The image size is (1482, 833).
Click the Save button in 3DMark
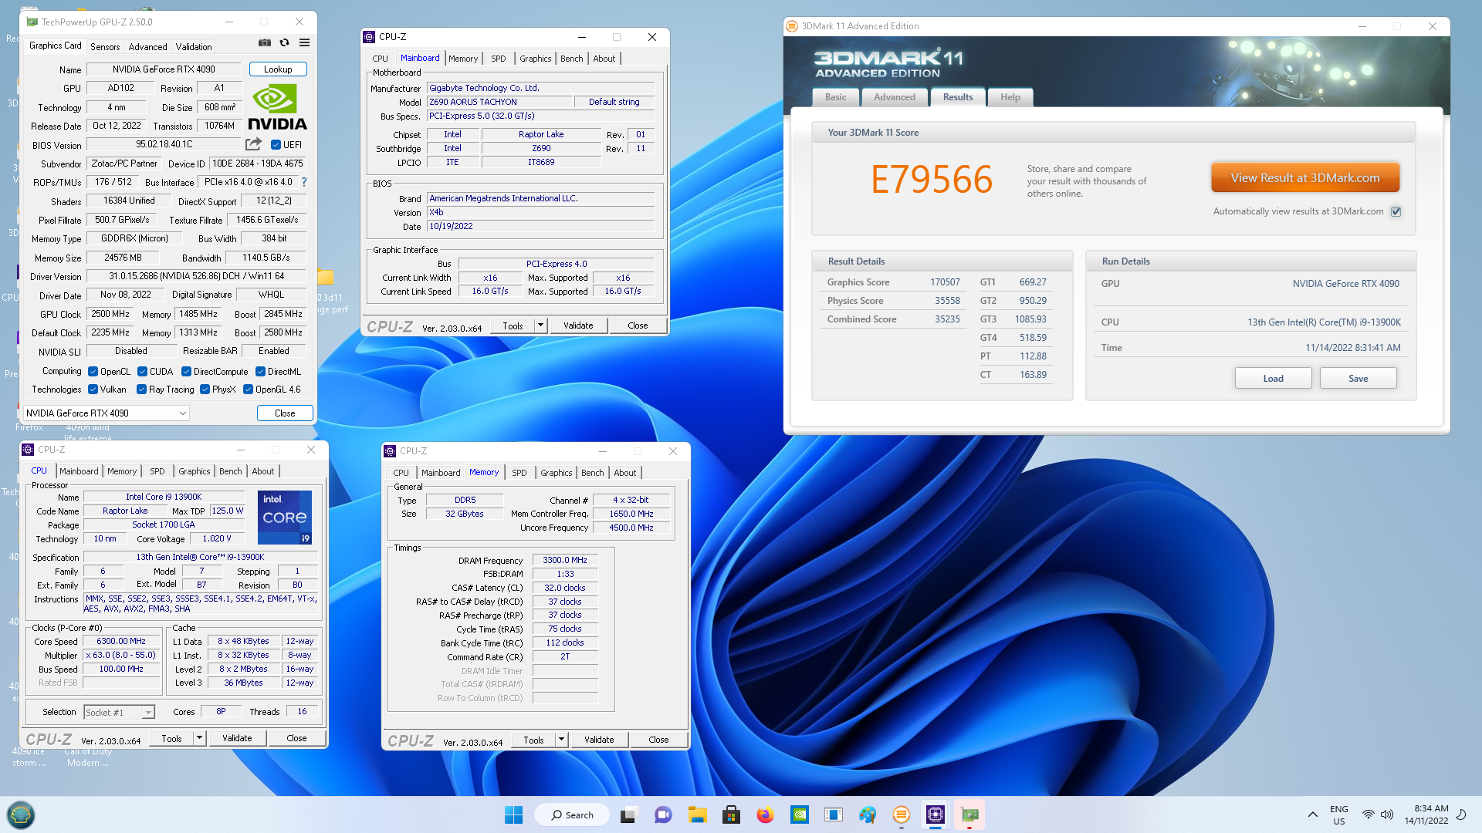(x=1358, y=378)
